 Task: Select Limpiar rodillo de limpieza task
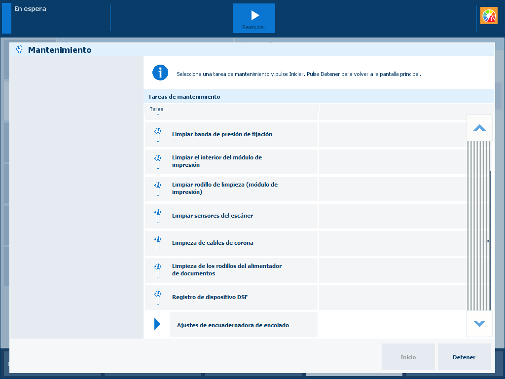click(x=231, y=189)
